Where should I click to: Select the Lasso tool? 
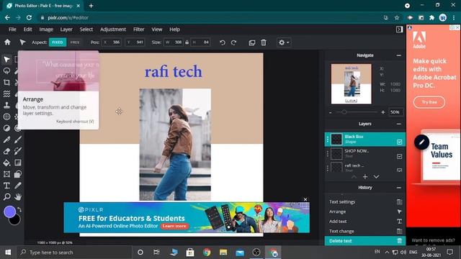6,71
